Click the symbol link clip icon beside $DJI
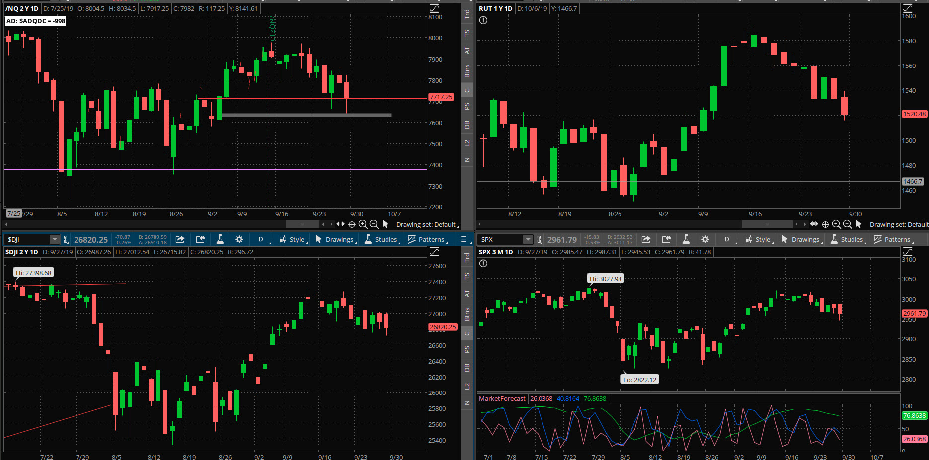929x460 pixels. coord(66,240)
